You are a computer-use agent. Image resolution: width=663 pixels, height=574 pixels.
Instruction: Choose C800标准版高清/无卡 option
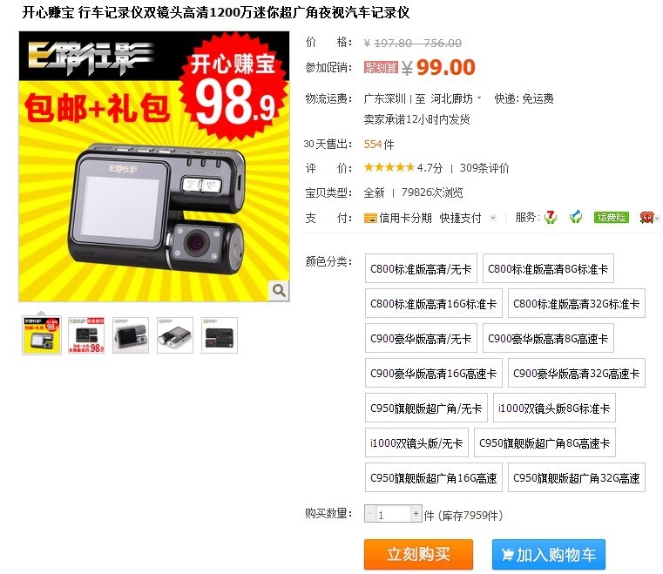(421, 268)
